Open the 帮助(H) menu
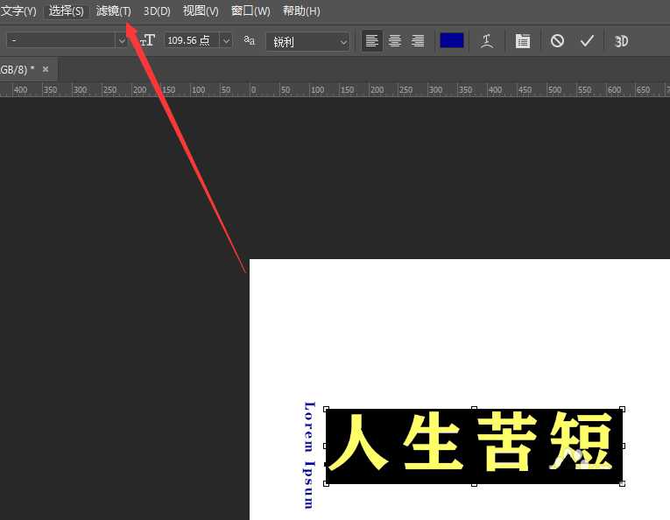The image size is (670, 520). click(301, 11)
